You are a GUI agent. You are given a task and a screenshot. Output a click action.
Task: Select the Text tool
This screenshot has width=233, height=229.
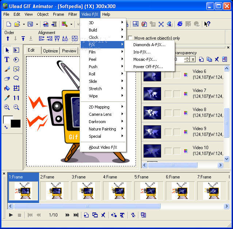pos(7,60)
